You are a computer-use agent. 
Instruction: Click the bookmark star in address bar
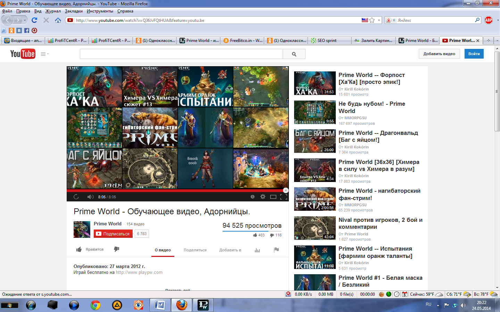click(x=372, y=20)
